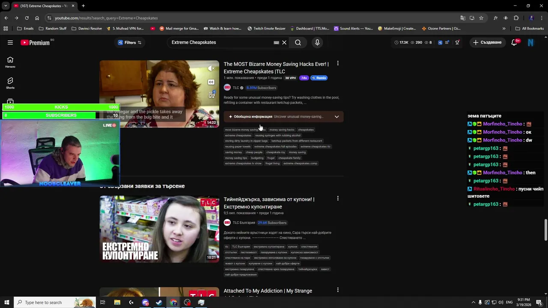Click the blue vidIQ icon in stats bar
Screen dimensions: 548x308
click(x=440, y=42)
